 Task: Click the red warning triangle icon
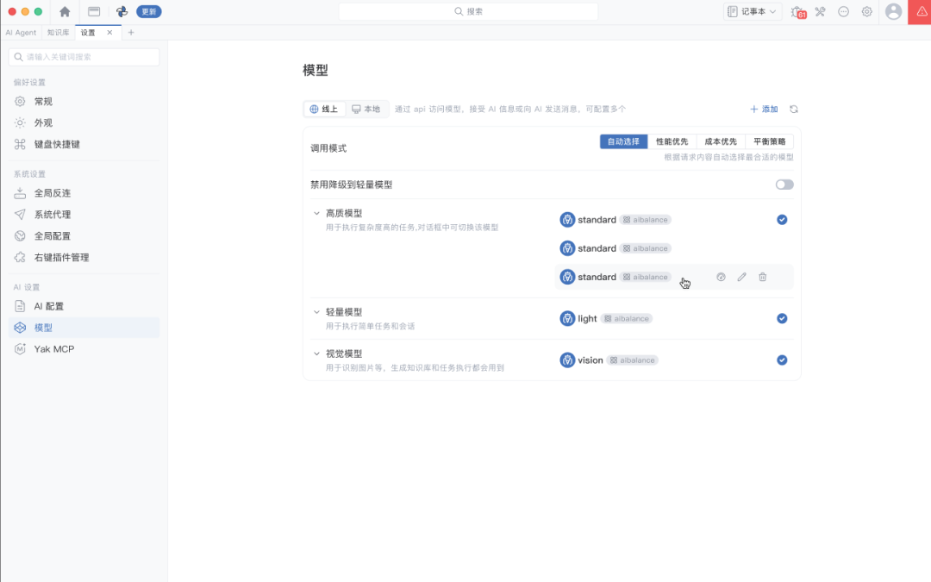click(921, 11)
